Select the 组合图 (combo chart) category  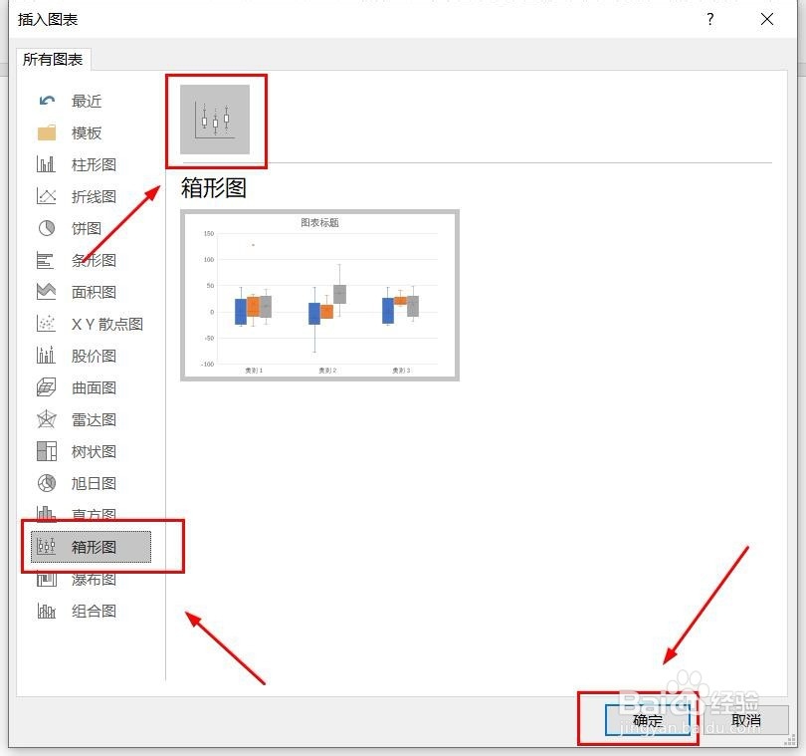pos(95,611)
